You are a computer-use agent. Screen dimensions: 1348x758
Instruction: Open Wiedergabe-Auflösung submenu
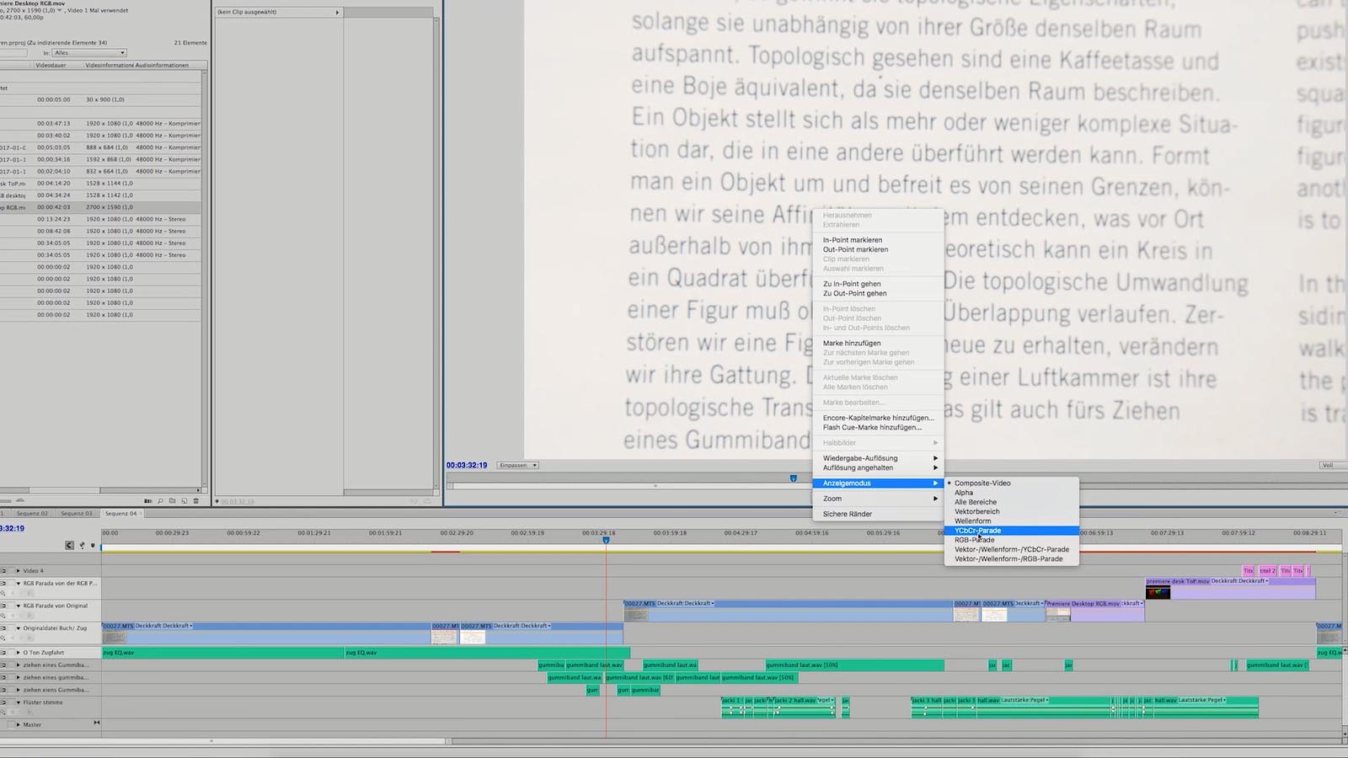pos(878,458)
